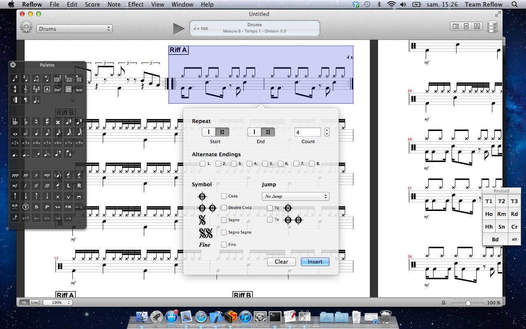Screen dimensions: 526x329
Task: Click the tempo marking quarter-note-equals icon
Action: point(37,100)
